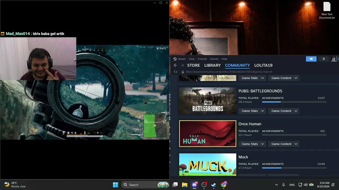This screenshot has height=190, width=339.
Task: Click the microphone icon in the system tray
Action: 284,185
